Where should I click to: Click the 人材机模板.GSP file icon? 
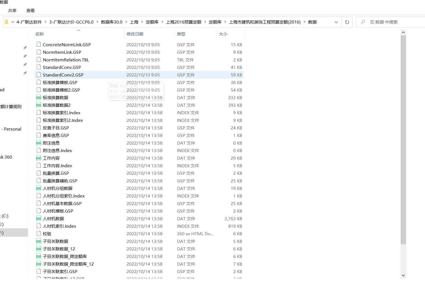tap(39, 211)
